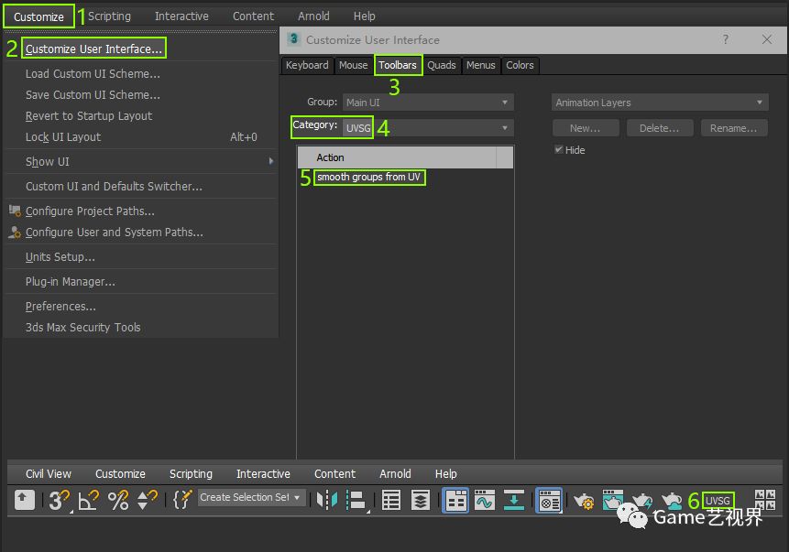Select the 'smooth groups from UV' action
The image size is (789, 552).
click(x=368, y=177)
